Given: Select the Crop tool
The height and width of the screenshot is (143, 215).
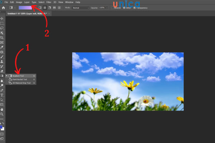Looking at the screenshot, I should pyautogui.click(x=2, y=38).
